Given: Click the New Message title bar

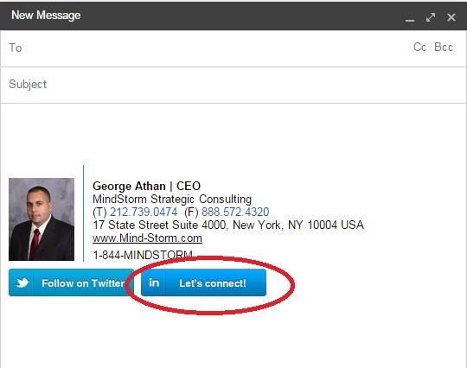Looking at the screenshot, I should (202, 16).
